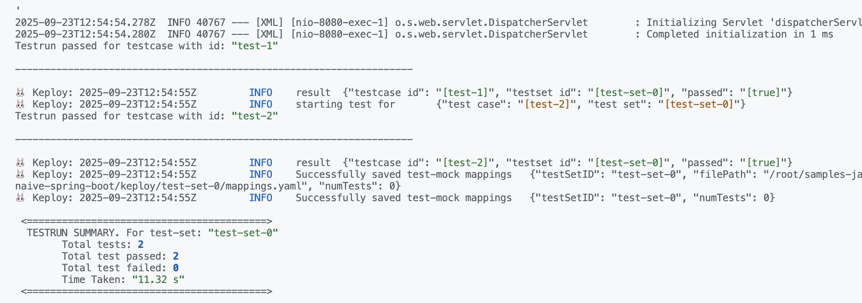Click the rabbit icon on the last Keploy log line
862x303 pixels.
(20, 198)
